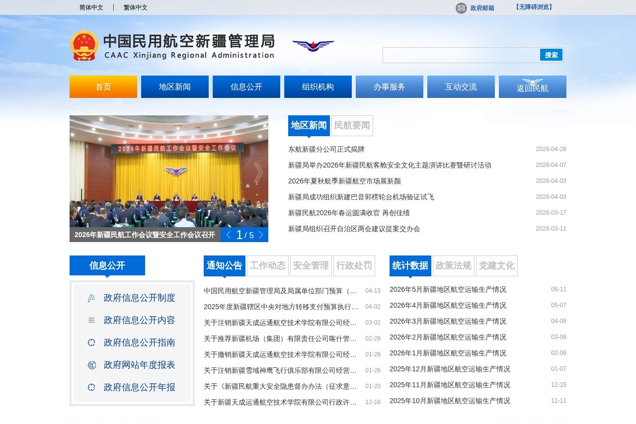Open 政府信息公开指南 link
Viewport: 636px width, 424px height.
(x=140, y=342)
